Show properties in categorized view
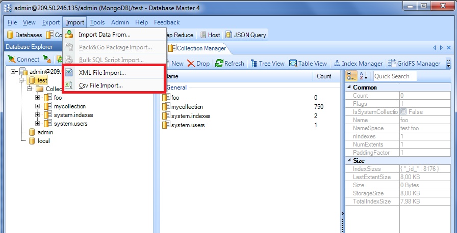The height and width of the screenshot is (233, 457). click(x=351, y=76)
